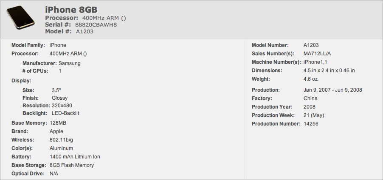The image size is (383, 180).
Task: Click Production Number value 14256
Action: click(x=311, y=124)
